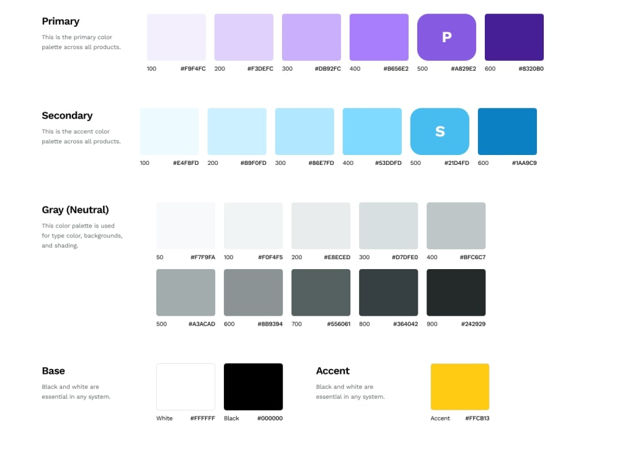This screenshot has height=465, width=620.
Task: Click the Base section heading
Action: [x=53, y=371]
